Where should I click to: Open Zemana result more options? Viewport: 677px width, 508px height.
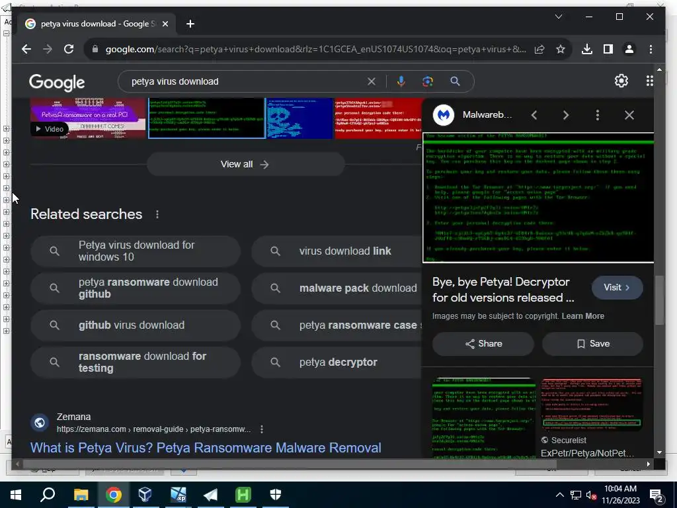point(262,429)
